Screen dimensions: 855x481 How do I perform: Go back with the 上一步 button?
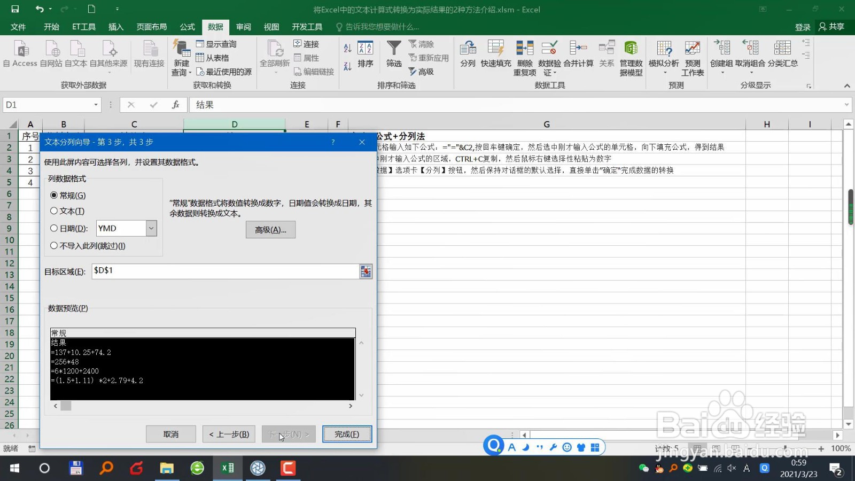tap(229, 434)
